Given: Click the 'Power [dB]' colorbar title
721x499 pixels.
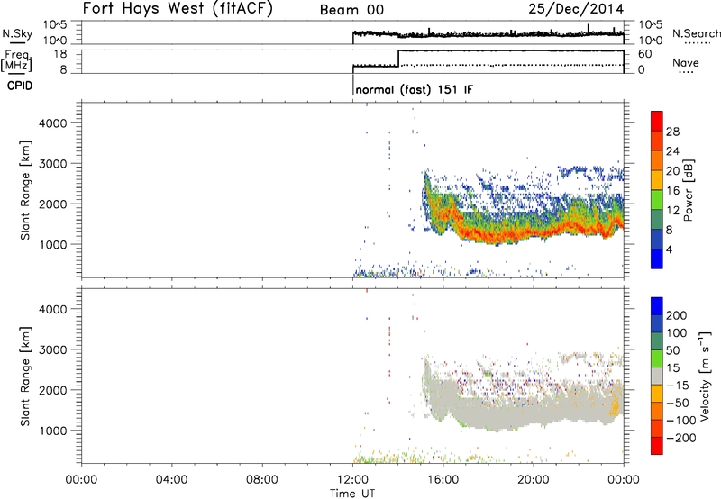Looking at the screenshot, I should pyautogui.click(x=688, y=190).
